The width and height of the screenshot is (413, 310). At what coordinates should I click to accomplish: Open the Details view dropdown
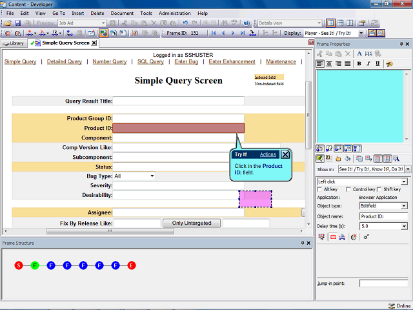(319, 23)
